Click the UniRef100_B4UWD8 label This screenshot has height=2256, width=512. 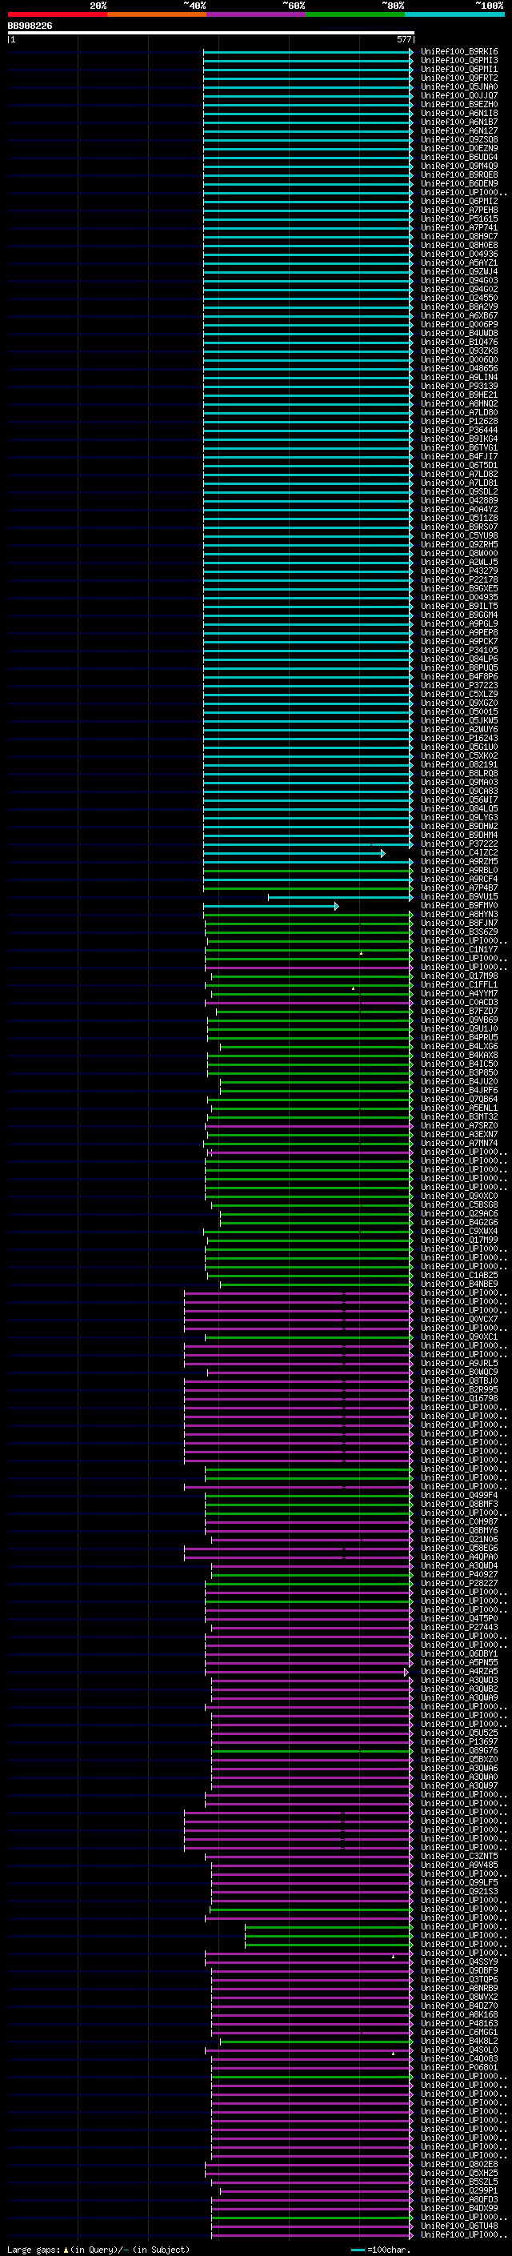click(459, 334)
